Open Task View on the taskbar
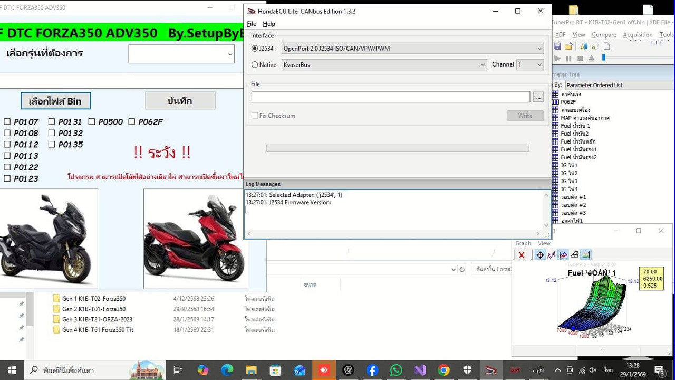Screen dimensions: 675x380 tap(178, 370)
